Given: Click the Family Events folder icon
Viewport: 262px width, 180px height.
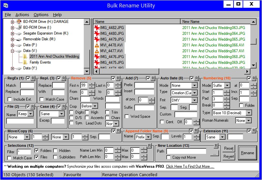Looking at the screenshot, I should tap(25, 62).
